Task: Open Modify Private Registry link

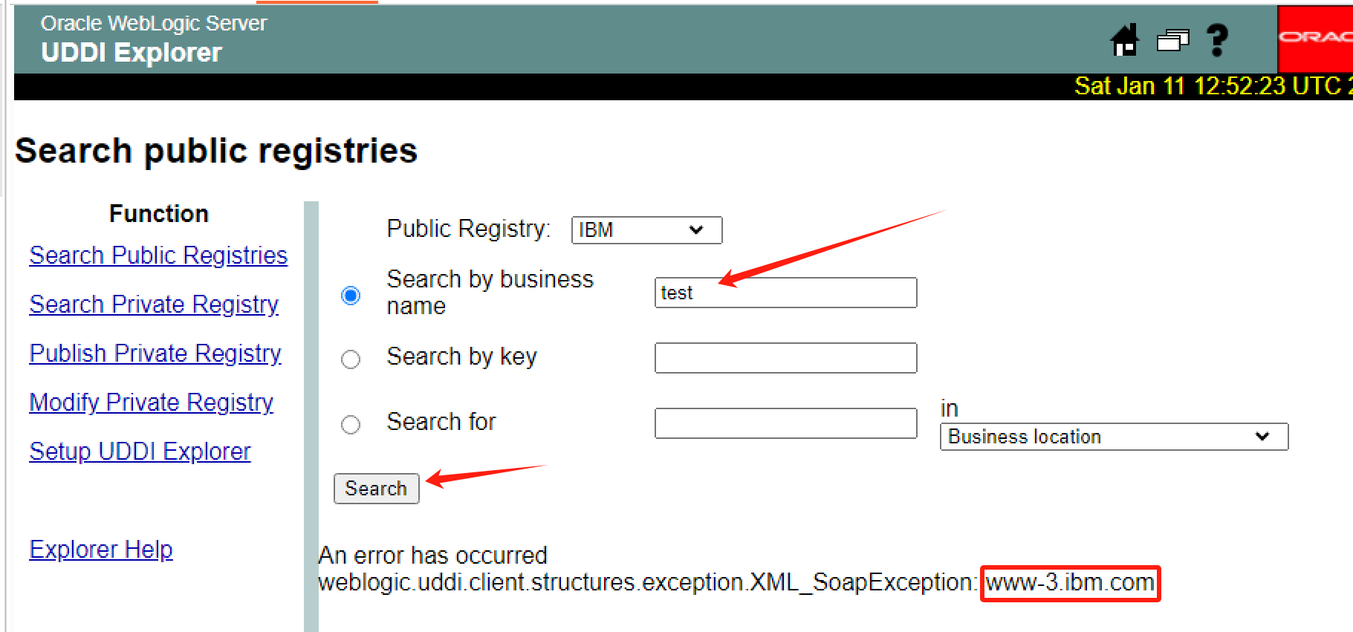Action: point(151,403)
